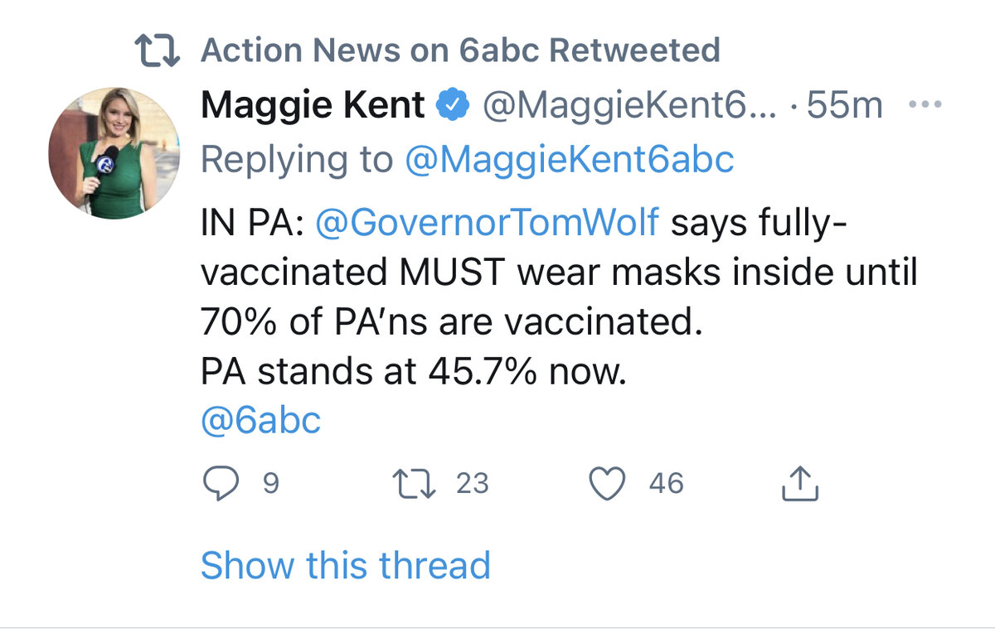Open @MaggieKent6abc in the "Replying to" line
995x637 pixels.
(569, 160)
